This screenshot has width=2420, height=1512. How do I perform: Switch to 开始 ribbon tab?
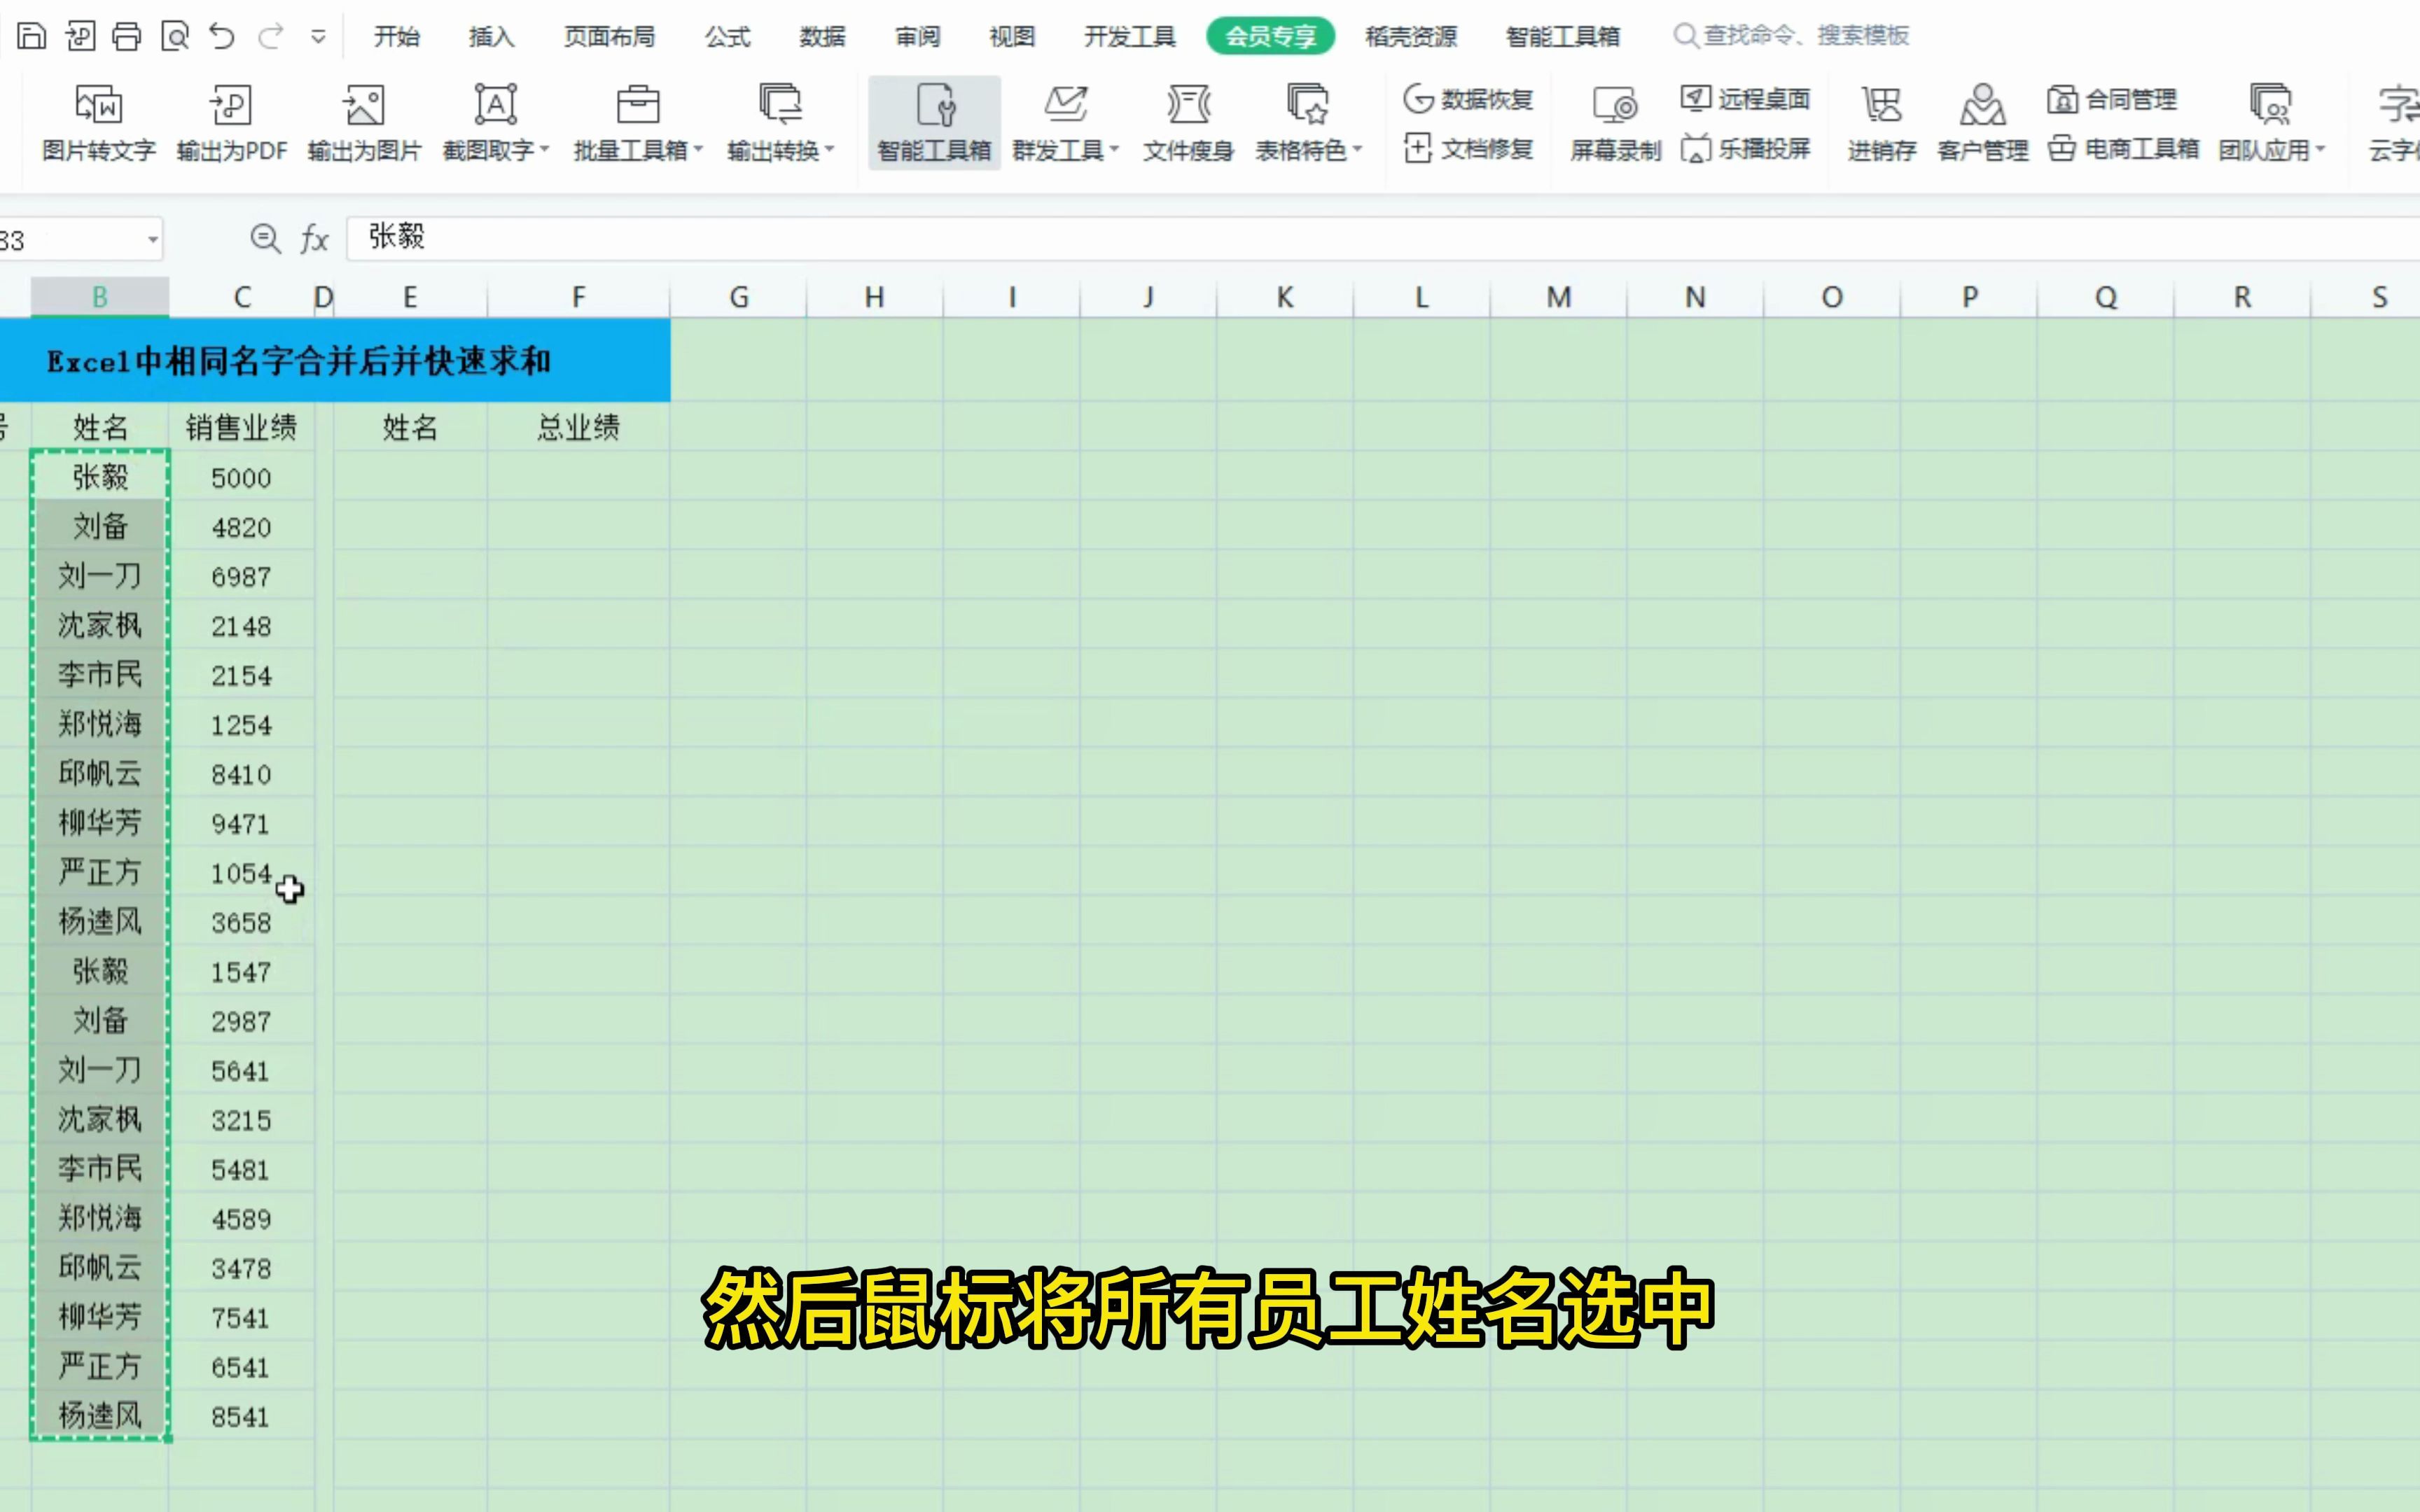tap(397, 36)
